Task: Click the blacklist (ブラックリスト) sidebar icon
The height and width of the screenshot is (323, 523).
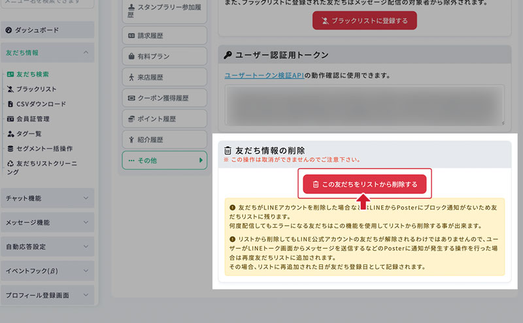Action: pos(10,89)
